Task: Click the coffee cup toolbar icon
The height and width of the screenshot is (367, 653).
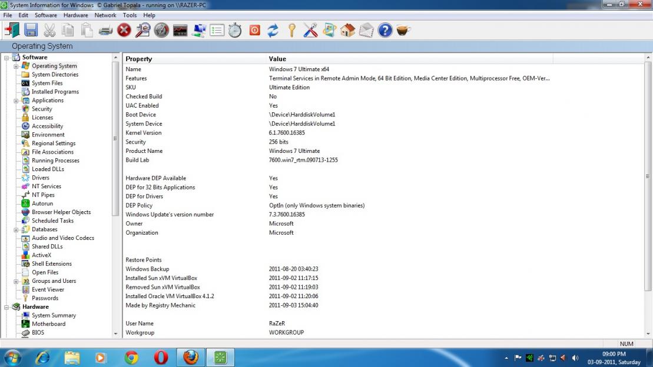Action: click(403, 31)
